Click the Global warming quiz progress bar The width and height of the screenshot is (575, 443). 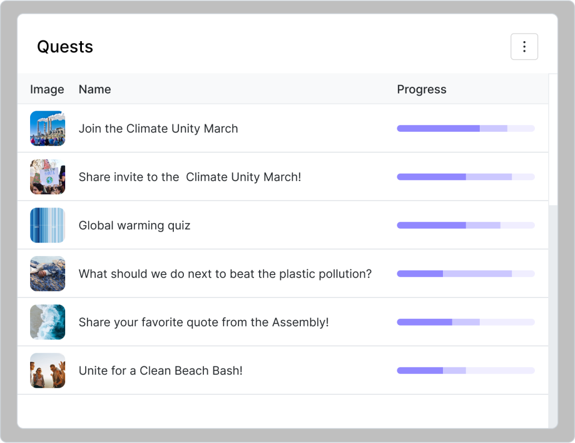click(x=465, y=225)
